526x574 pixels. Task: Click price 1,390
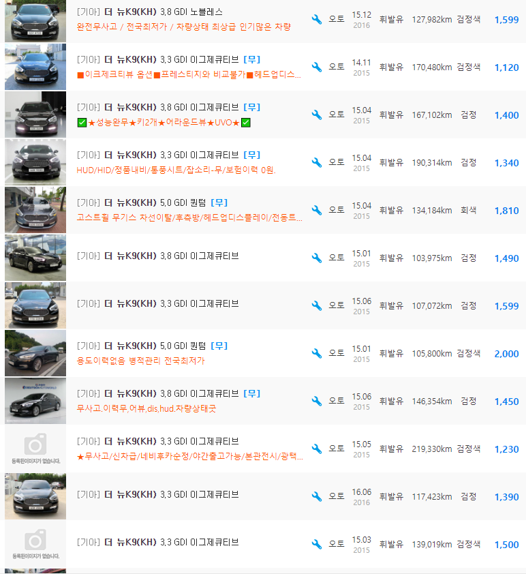[x=507, y=497]
